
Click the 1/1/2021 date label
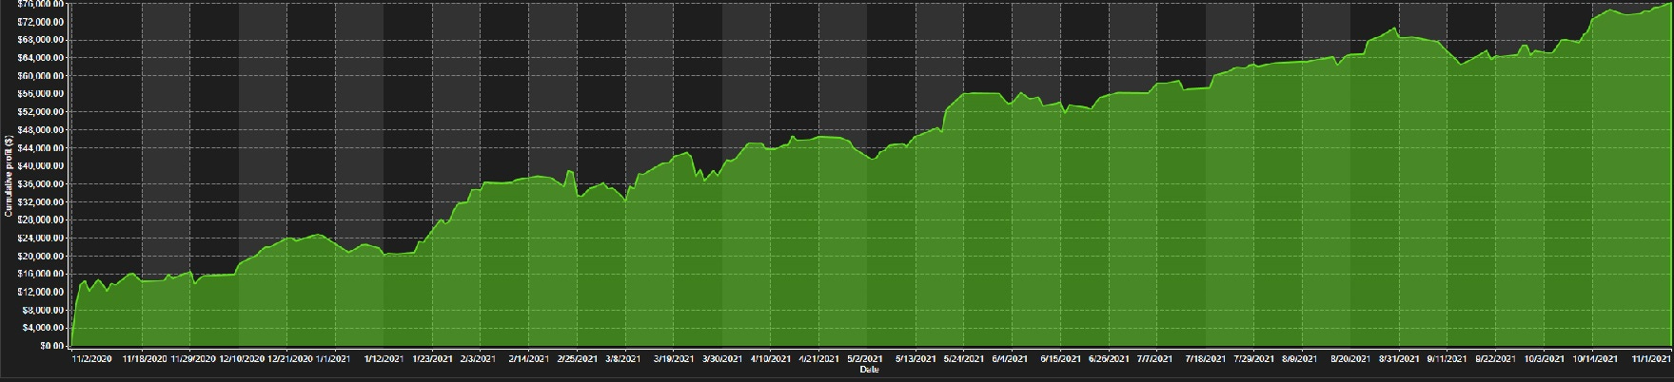[x=334, y=360]
